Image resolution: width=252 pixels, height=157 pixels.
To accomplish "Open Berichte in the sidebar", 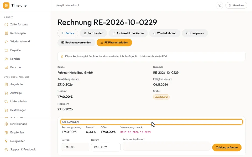I will tap(15, 67).
